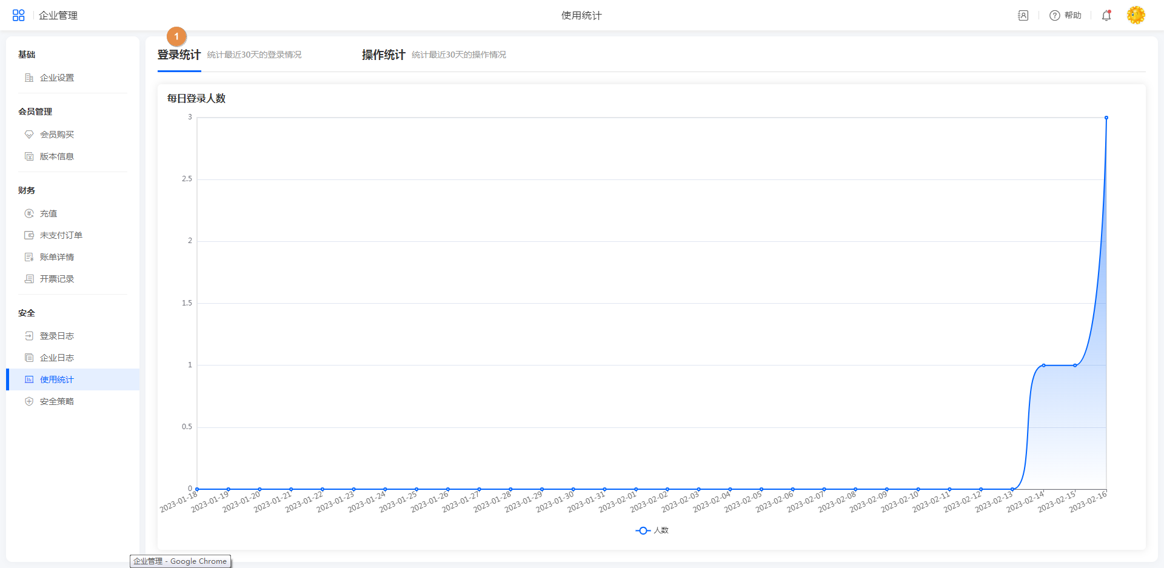Viewport: 1164px width, 568px height.
Task: Select 使用统计 sidebar item
Action: [x=56, y=379]
